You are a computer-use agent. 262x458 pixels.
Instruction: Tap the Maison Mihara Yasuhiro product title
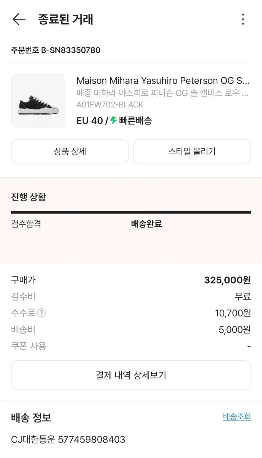(163, 81)
